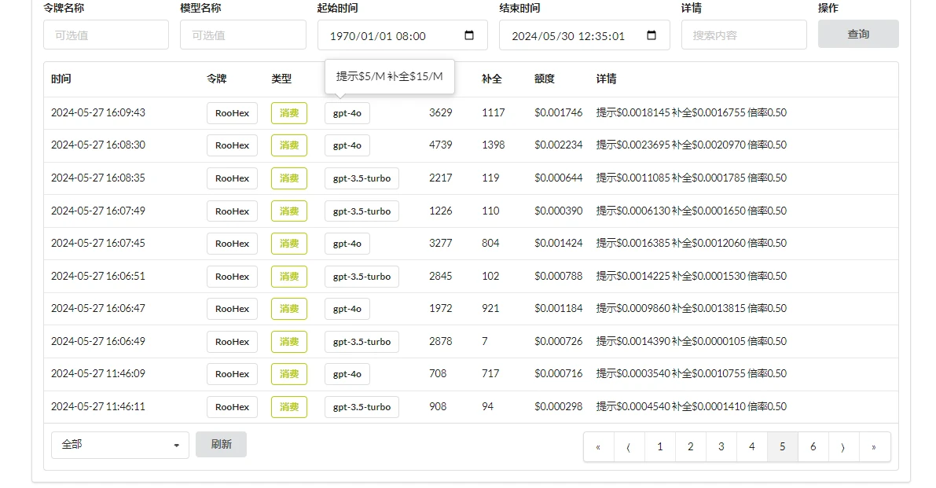Select page 1 in pagination

pos(660,446)
